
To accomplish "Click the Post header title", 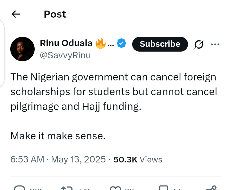I will 55,14.
